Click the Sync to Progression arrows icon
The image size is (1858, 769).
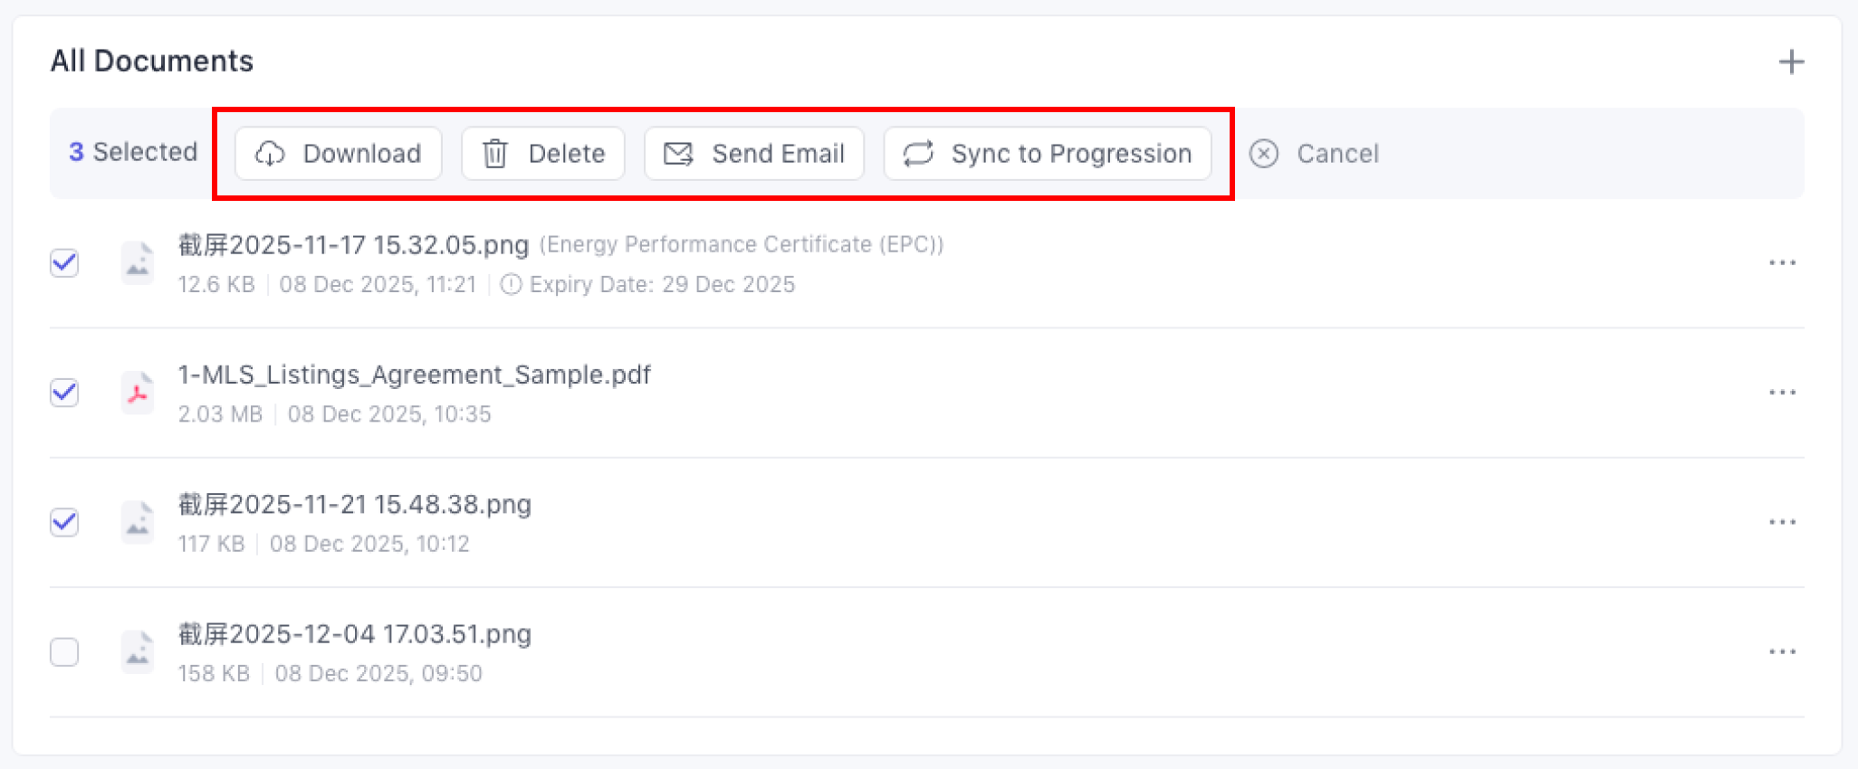tap(918, 154)
